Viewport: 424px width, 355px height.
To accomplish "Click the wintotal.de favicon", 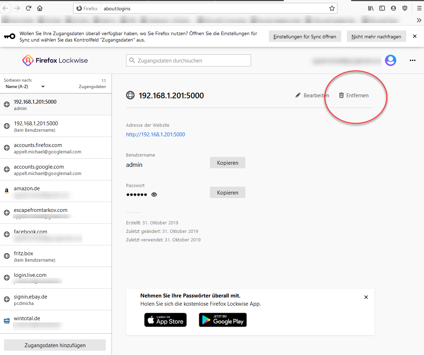I will pos(7,321).
